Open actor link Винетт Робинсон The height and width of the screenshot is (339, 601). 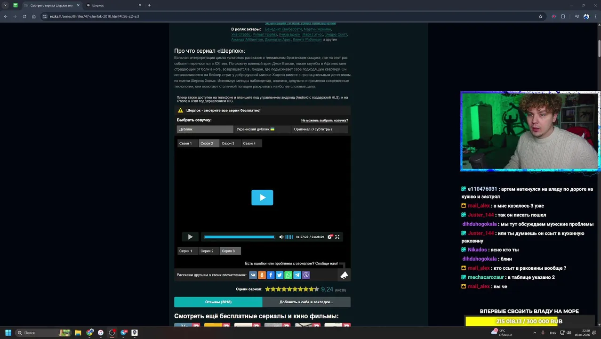(307, 40)
